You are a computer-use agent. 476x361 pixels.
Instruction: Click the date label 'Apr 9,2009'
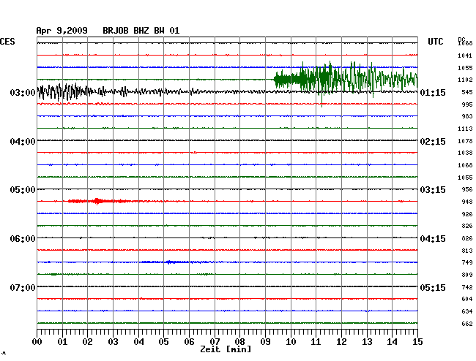click(x=62, y=31)
